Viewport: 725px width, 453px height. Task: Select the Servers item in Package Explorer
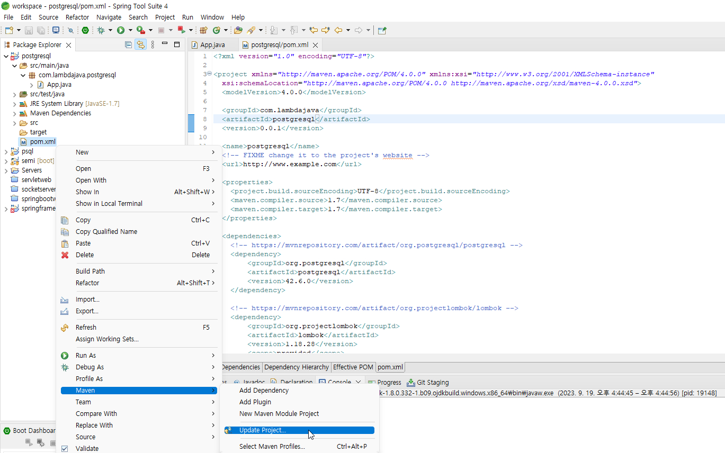pyautogui.click(x=31, y=170)
